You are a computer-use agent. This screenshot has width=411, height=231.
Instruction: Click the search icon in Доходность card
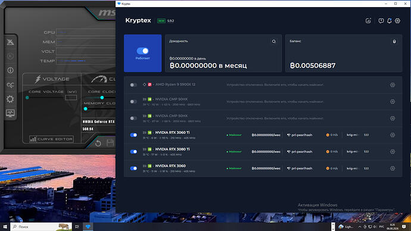[273, 42]
